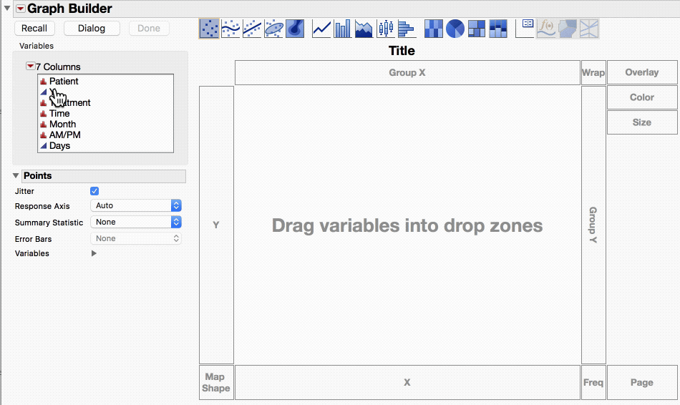Pick the Box Plot icon

(386, 29)
